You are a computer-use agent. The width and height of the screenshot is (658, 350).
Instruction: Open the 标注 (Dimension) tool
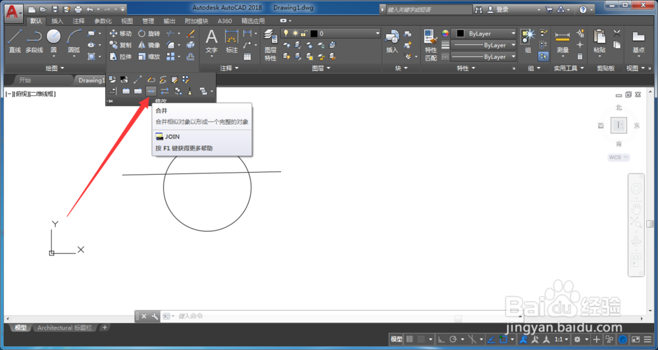coord(232,42)
